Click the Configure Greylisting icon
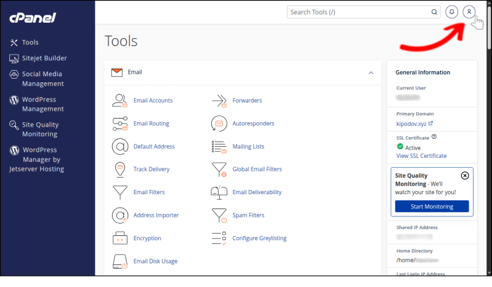Screen dimensions: 492x287 (219, 238)
